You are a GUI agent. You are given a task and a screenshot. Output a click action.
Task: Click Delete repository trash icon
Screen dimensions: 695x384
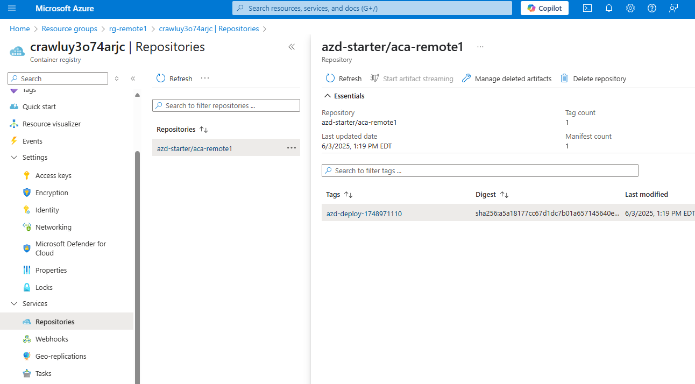564,78
